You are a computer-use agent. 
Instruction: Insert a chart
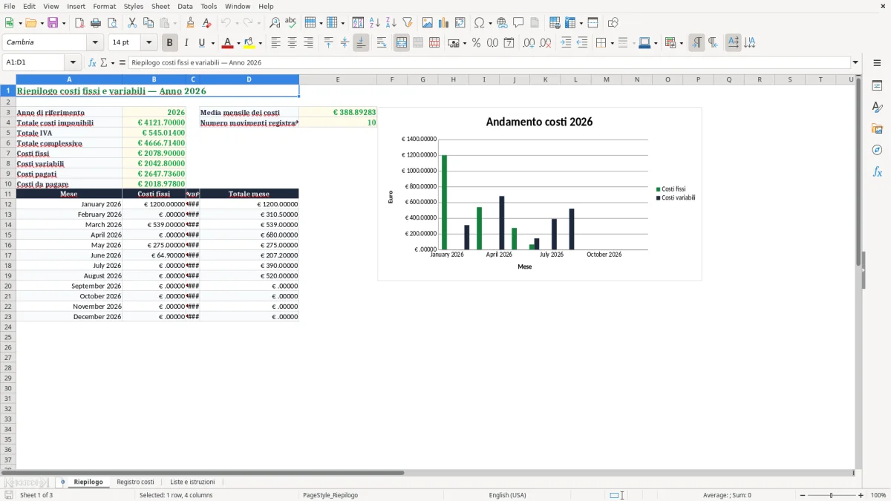click(x=444, y=23)
